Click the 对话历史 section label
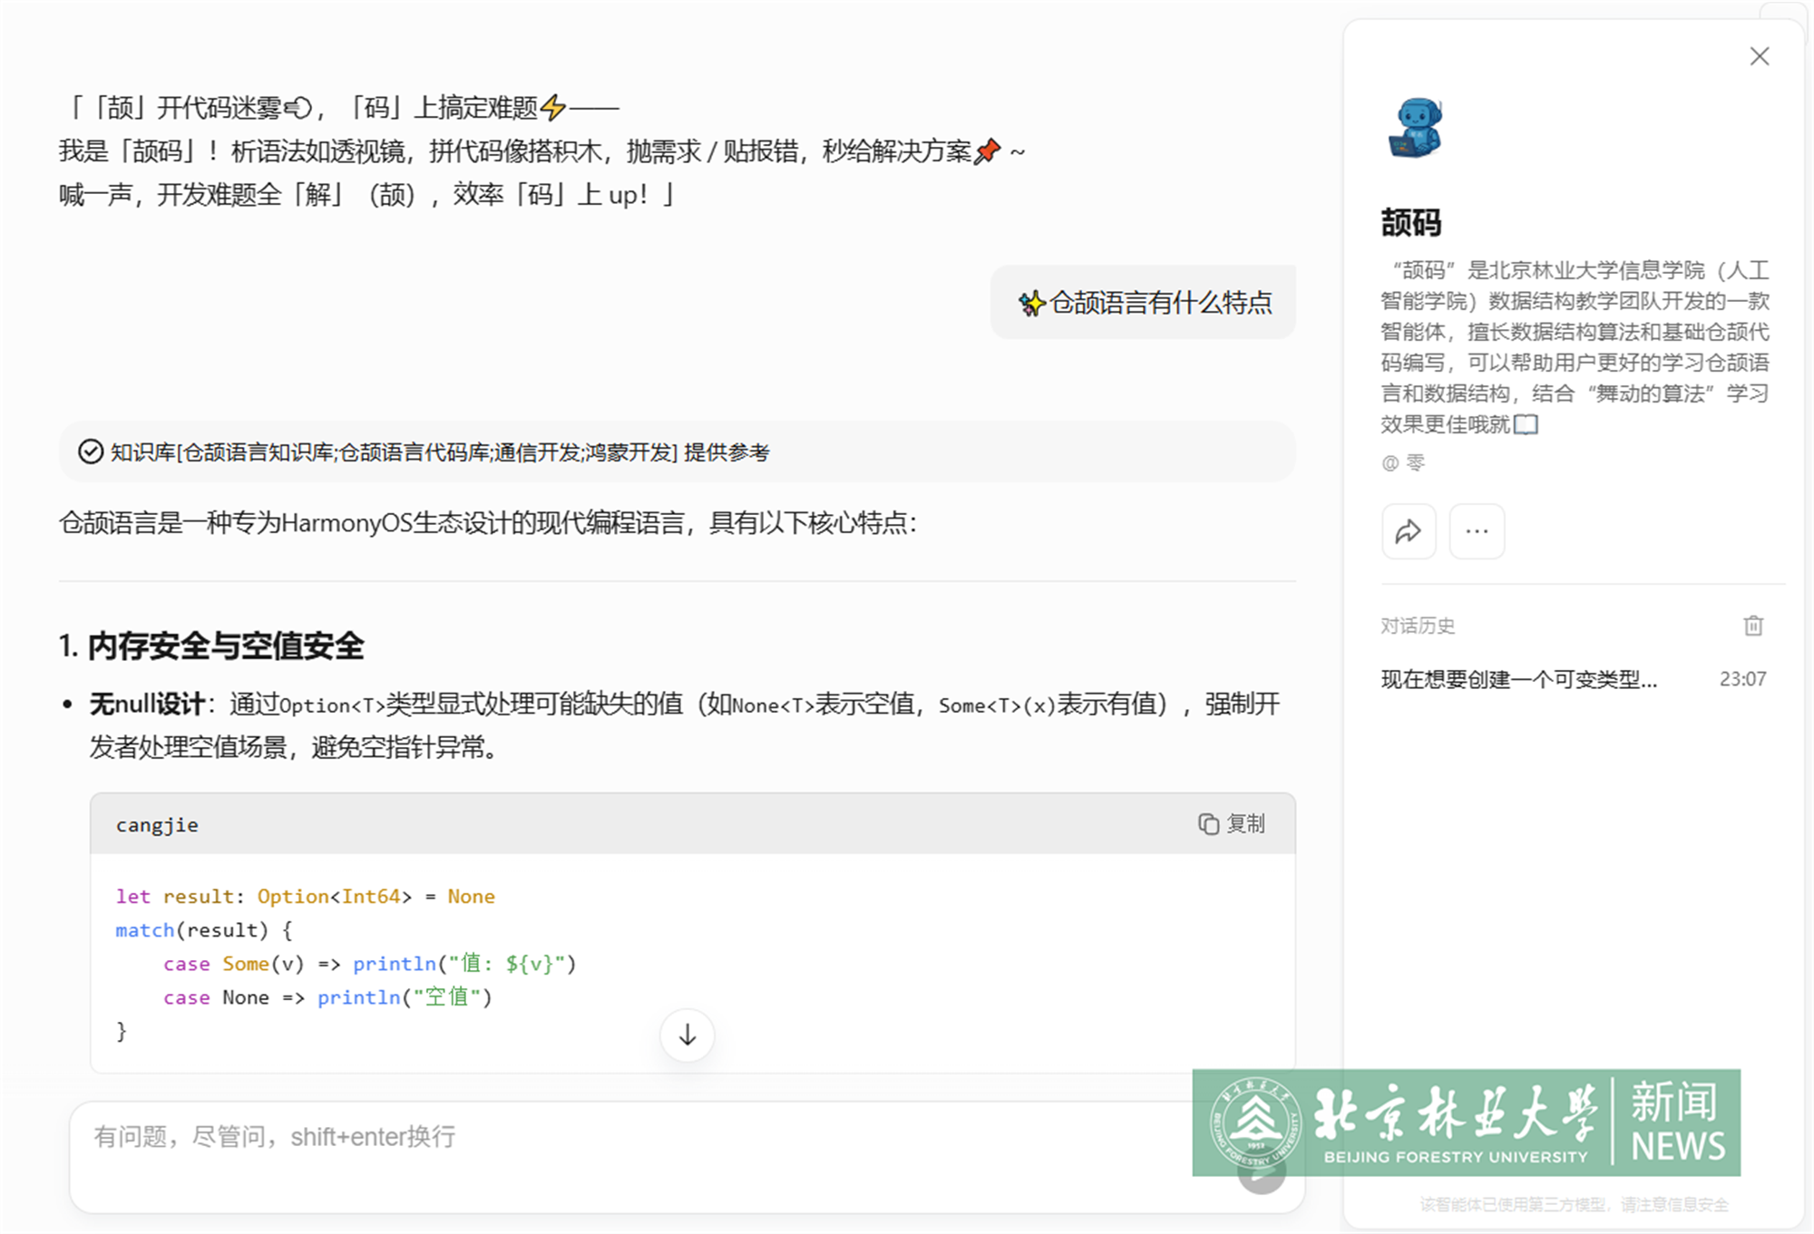The image size is (1814, 1234). (x=1418, y=626)
